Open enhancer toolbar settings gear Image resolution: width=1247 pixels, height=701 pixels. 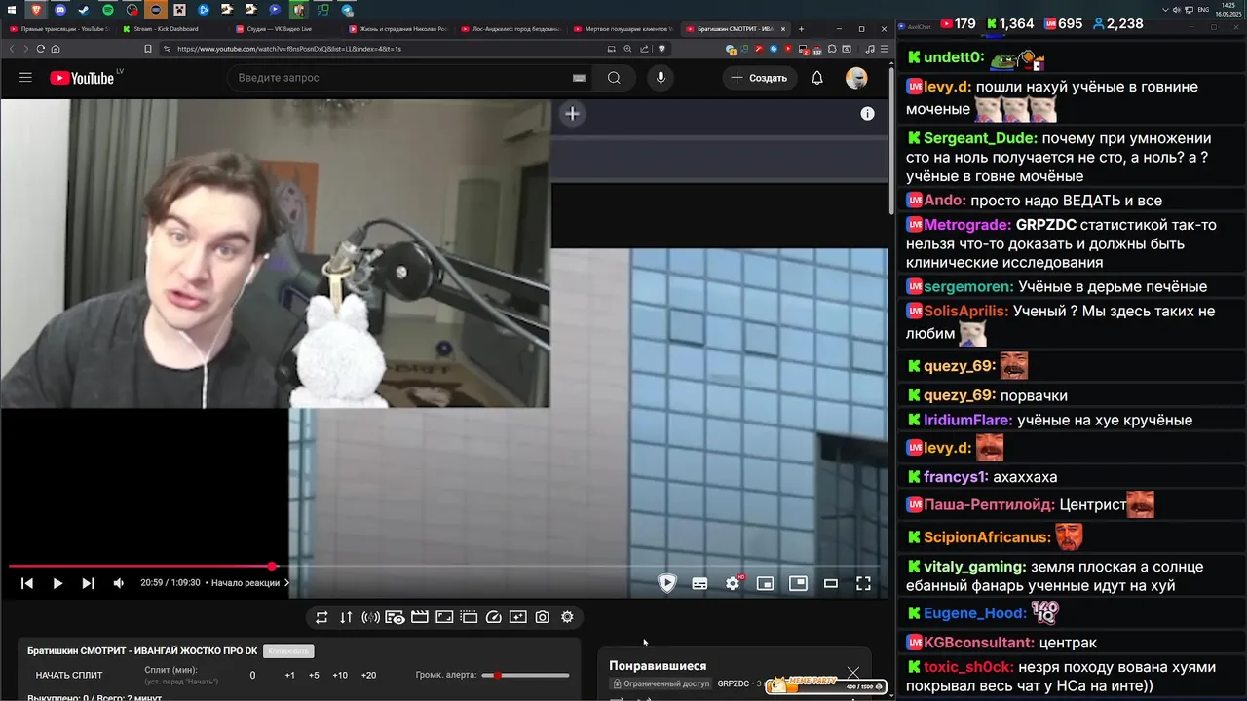click(x=567, y=617)
